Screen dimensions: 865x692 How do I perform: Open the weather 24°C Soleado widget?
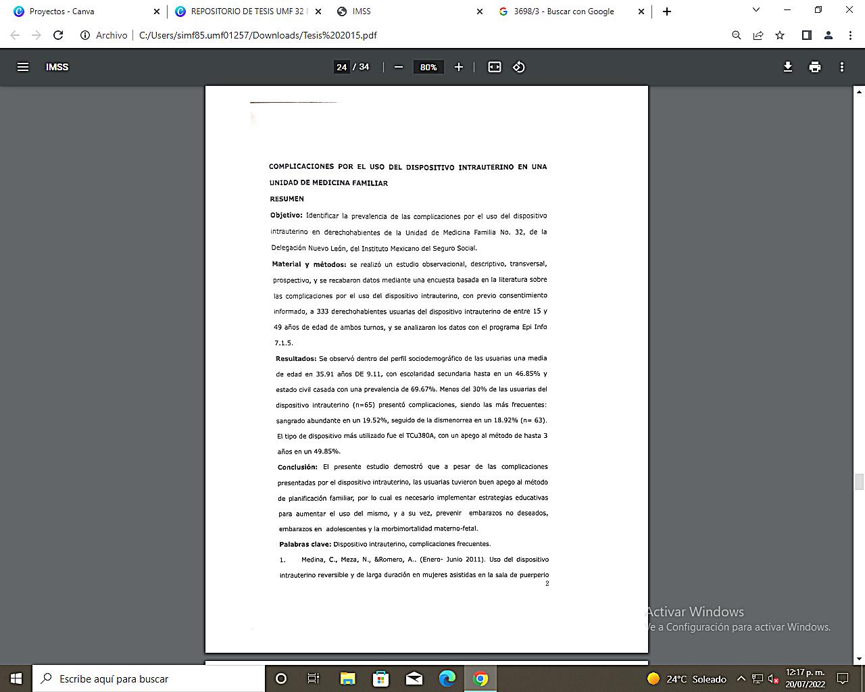pyautogui.click(x=687, y=678)
